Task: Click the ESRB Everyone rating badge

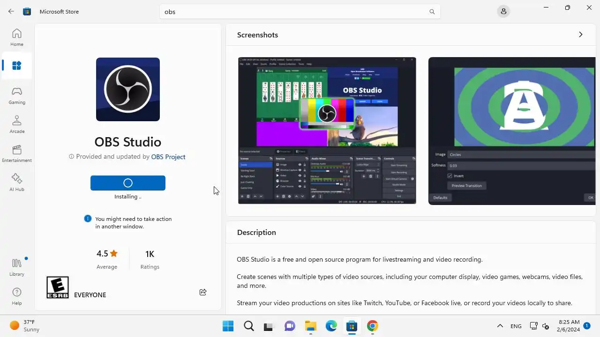Action: tap(58, 287)
